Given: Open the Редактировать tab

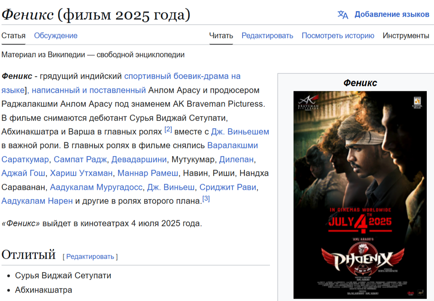Looking at the screenshot, I should pos(267,36).
